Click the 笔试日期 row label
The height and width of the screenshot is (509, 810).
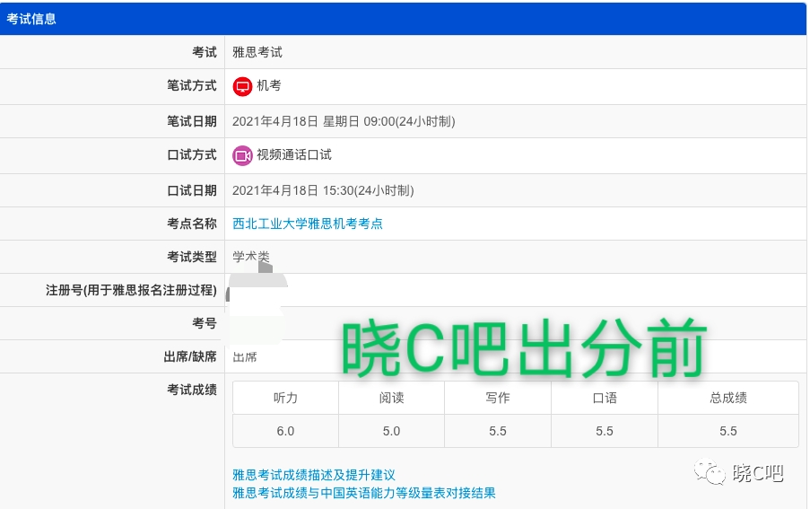coord(192,121)
